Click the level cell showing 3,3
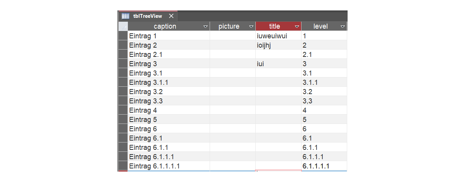 click(324, 101)
